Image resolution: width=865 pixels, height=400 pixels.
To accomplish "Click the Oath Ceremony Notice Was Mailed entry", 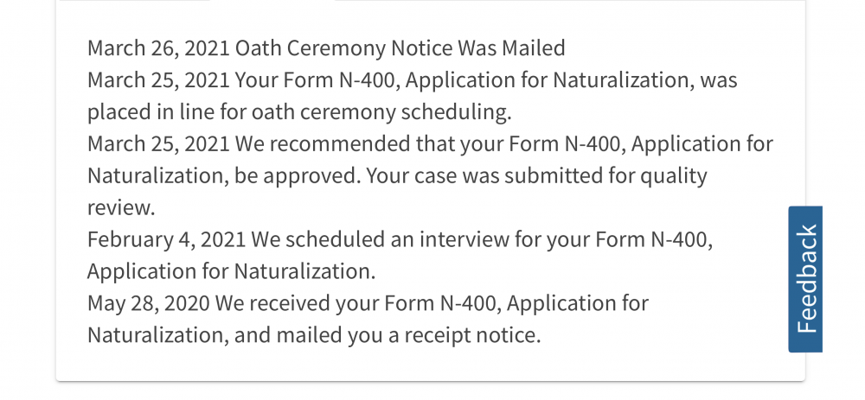I will (x=400, y=48).
